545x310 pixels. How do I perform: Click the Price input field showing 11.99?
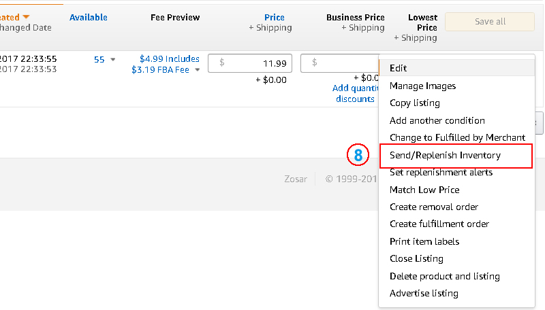(x=250, y=63)
